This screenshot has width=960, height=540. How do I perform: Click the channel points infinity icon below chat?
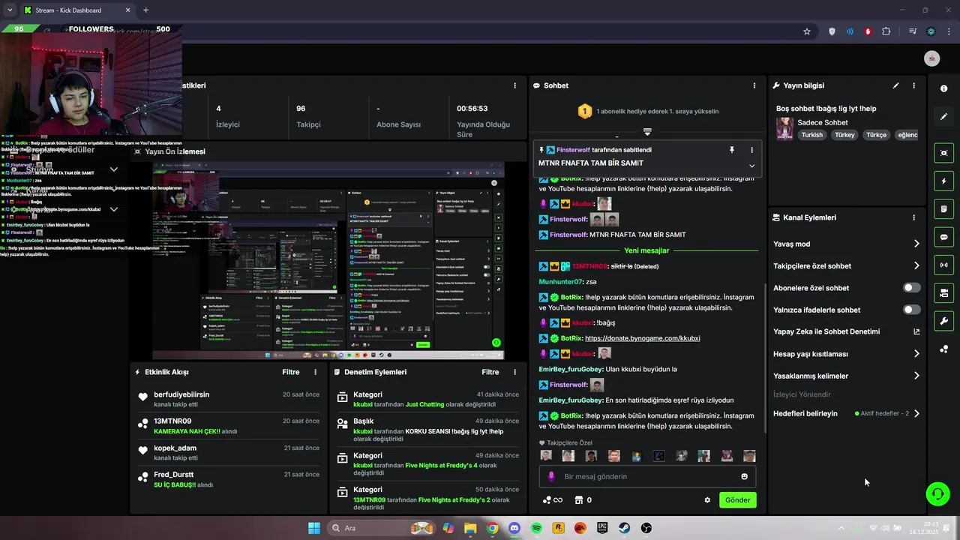[553, 500]
